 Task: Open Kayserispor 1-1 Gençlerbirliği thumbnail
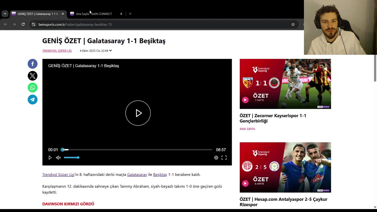point(285,84)
